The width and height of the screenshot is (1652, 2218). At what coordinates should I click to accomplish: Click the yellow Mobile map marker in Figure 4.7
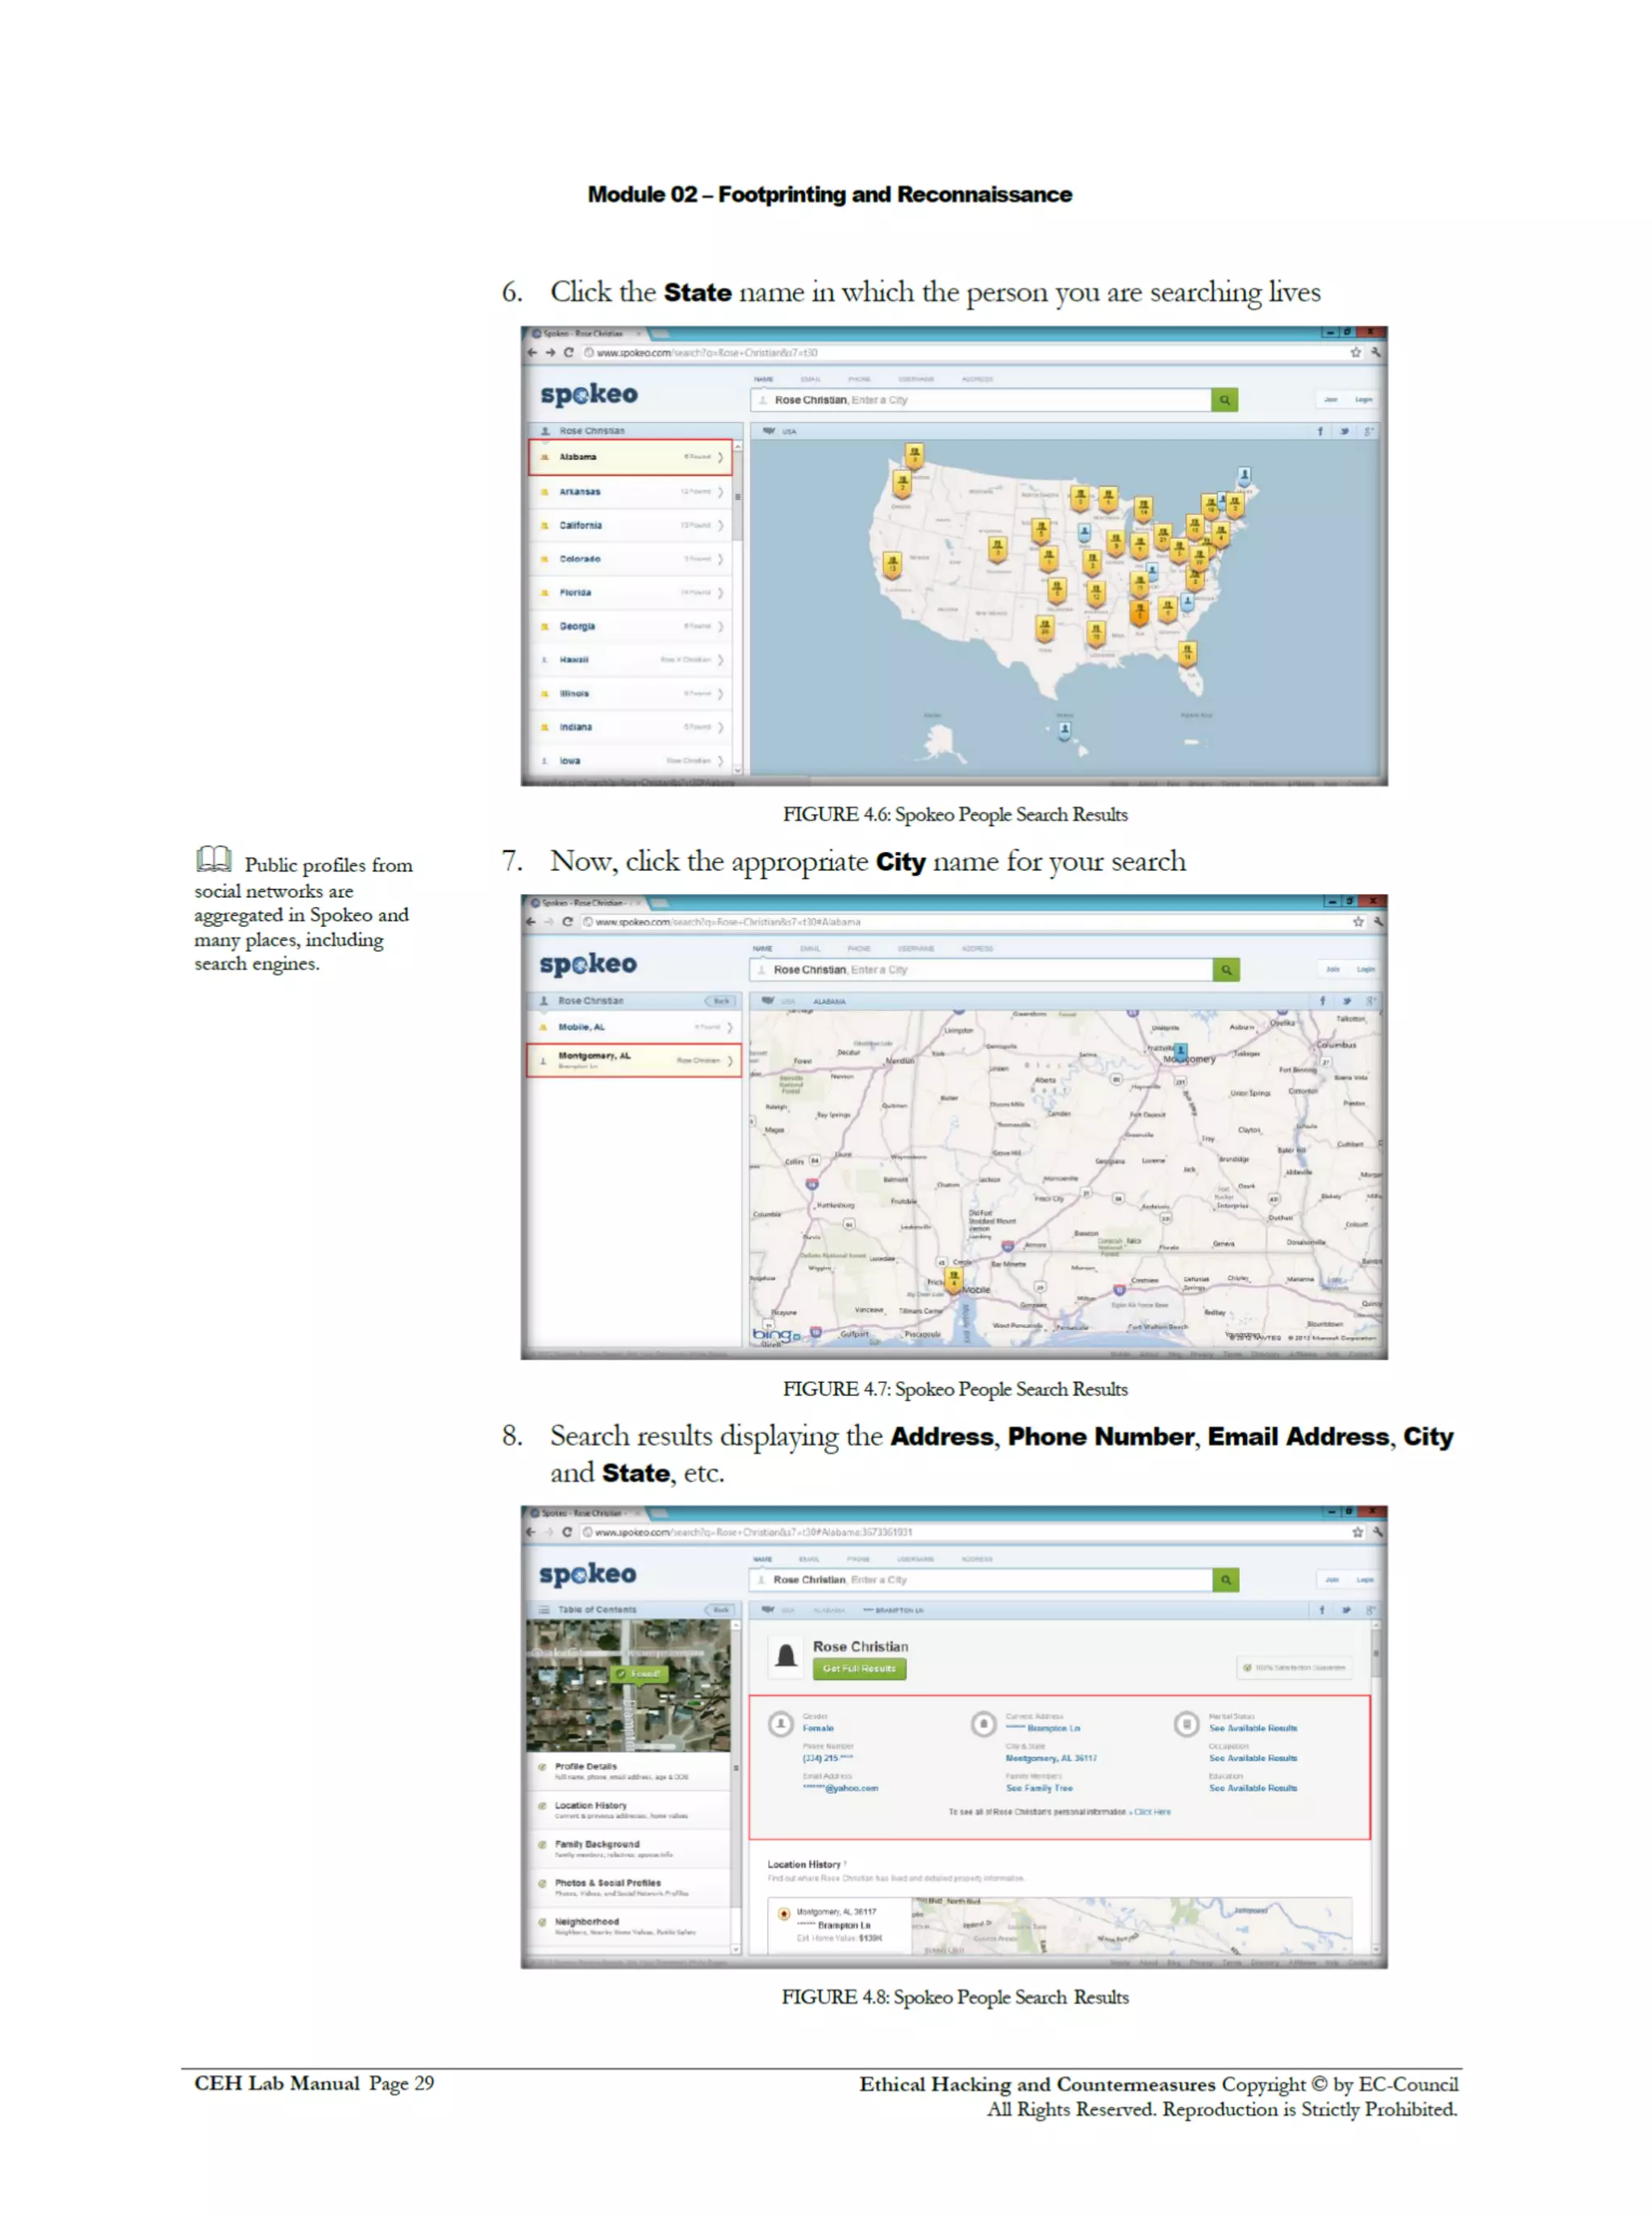pyautogui.click(x=953, y=1277)
